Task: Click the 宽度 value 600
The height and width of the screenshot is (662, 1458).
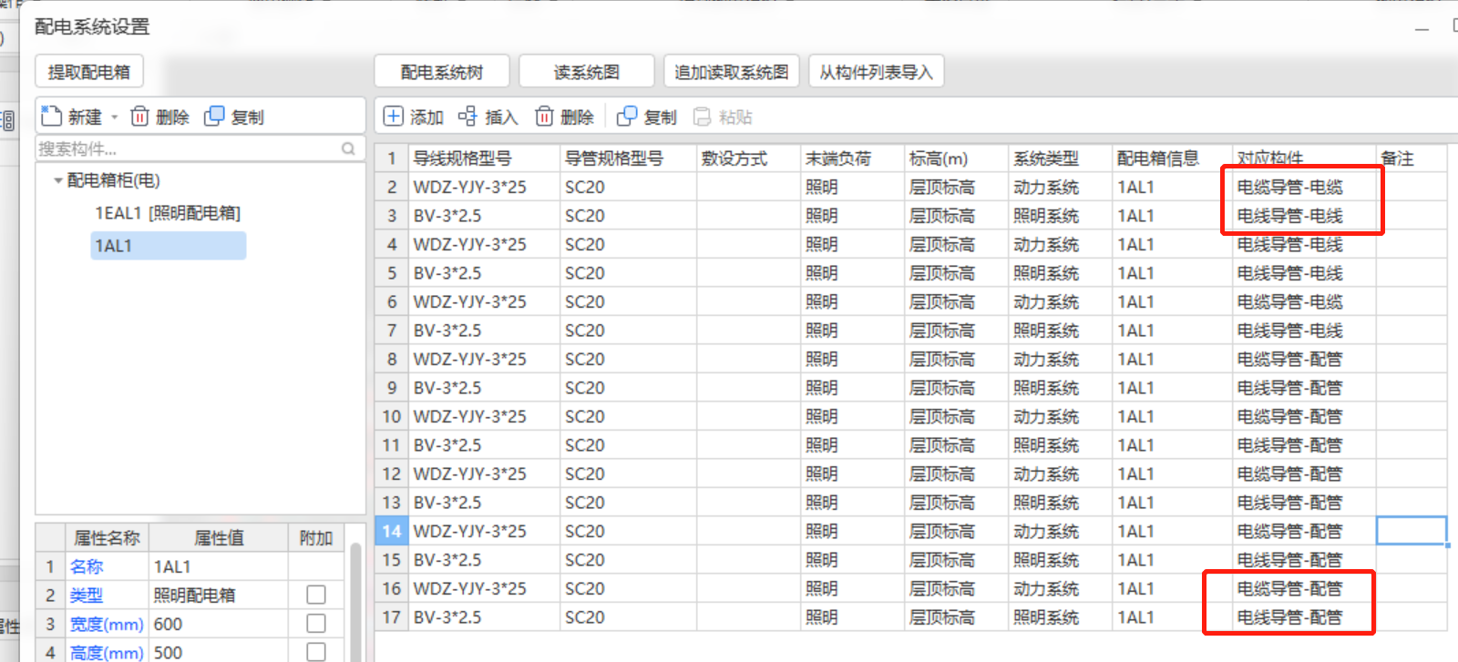Action: [x=219, y=624]
